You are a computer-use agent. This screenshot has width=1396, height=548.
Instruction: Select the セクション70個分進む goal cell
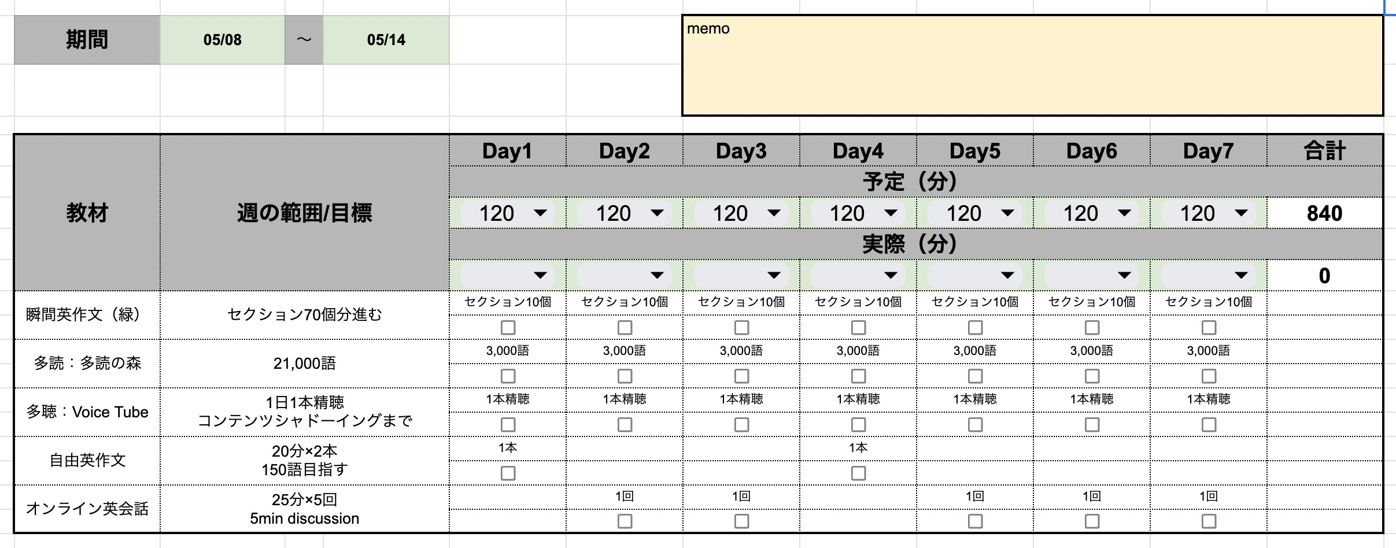305,315
